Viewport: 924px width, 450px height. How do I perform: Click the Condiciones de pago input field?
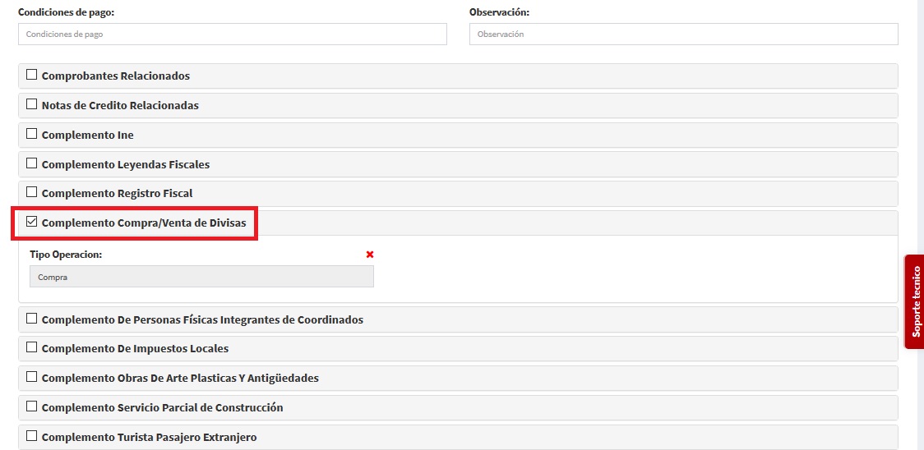232,34
